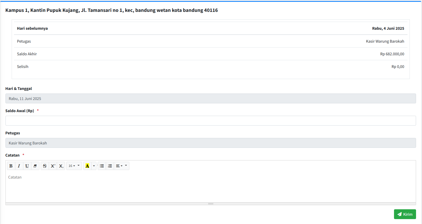Apply the yellow highlight color button
The width and height of the screenshot is (422, 224).
[x=87, y=166]
